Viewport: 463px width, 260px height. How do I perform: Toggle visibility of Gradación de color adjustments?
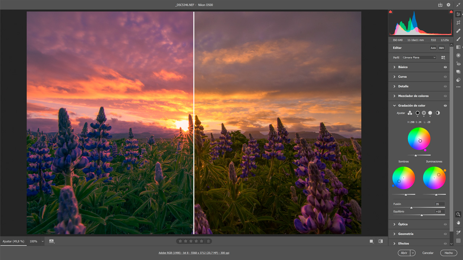point(445,105)
